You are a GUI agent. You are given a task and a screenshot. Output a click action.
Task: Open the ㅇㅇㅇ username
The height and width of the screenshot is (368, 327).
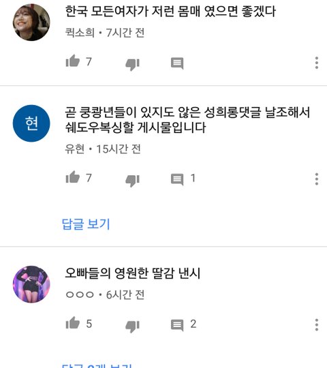[x=80, y=294]
